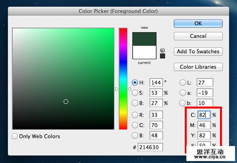This screenshot has height=163, width=237.
Task: Click Add To Swatches button
Action: pos(198,52)
